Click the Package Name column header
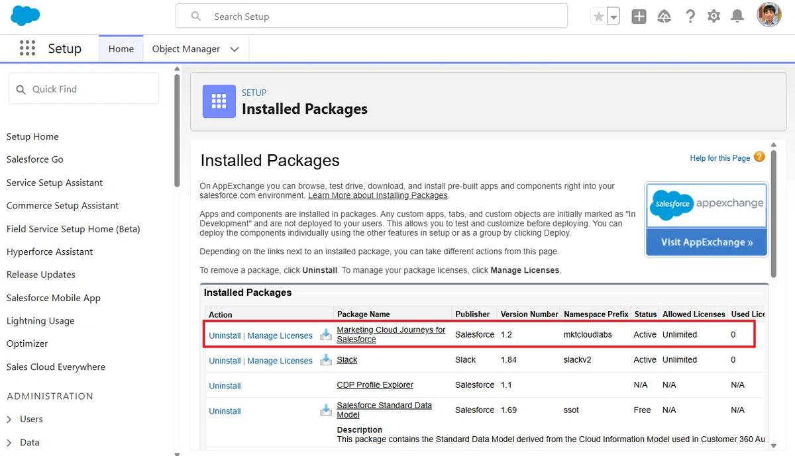795x456 pixels. [363, 314]
